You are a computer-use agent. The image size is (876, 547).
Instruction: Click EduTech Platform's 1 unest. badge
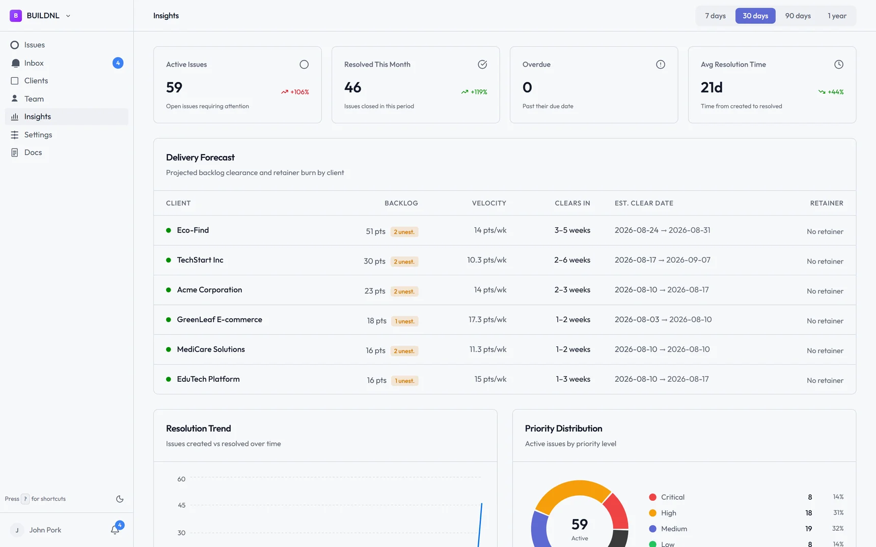click(x=405, y=381)
